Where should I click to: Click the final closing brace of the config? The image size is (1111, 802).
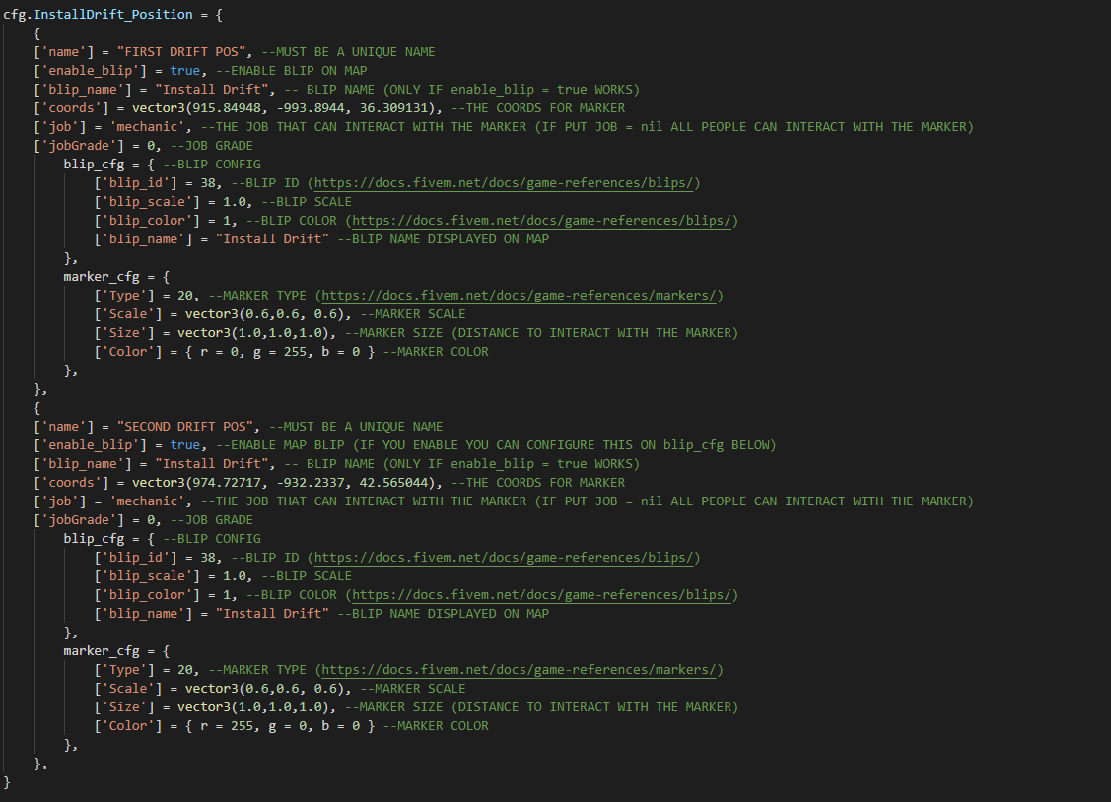[x=8, y=782]
